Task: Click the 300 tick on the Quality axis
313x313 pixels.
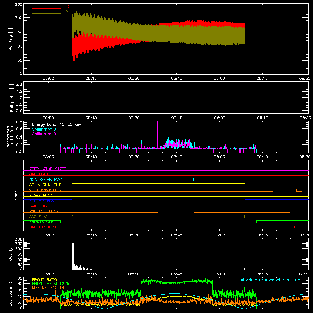Action: (x=19, y=239)
